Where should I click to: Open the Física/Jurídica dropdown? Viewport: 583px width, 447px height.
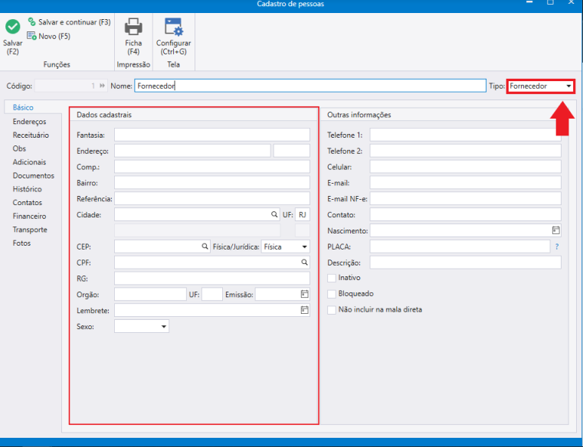pyautogui.click(x=286, y=246)
